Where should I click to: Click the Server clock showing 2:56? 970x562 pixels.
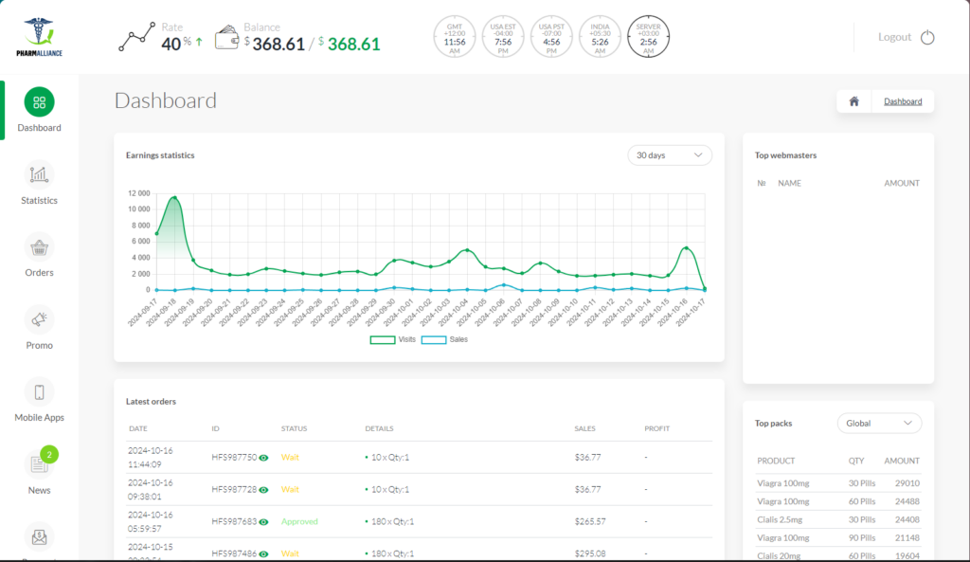point(648,37)
